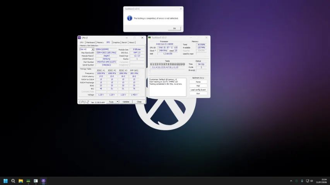Expand the Tools button dropdown arrow

point(118,102)
